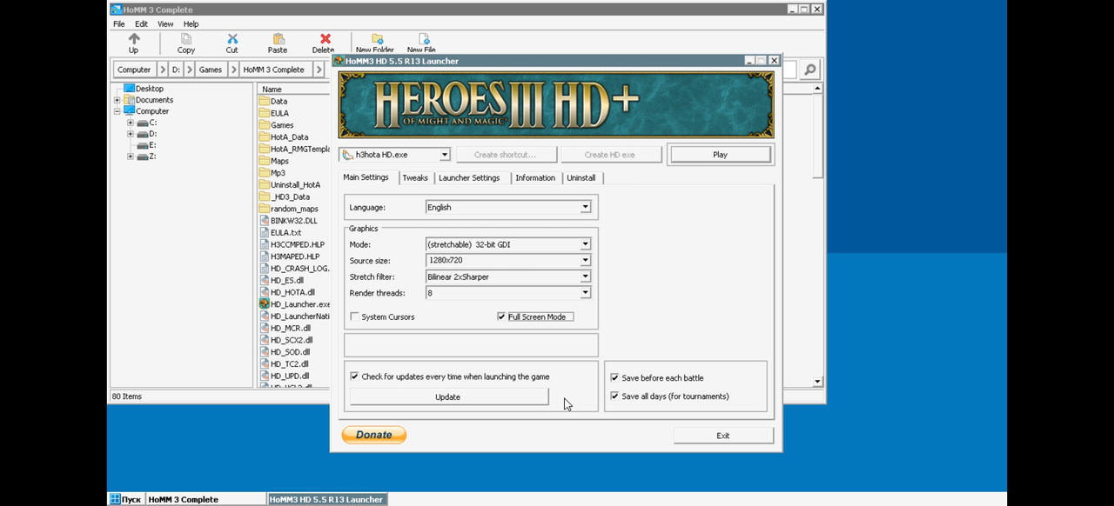
Task: Open the h3hota HD.exe executable dropdown
Action: (x=444, y=155)
